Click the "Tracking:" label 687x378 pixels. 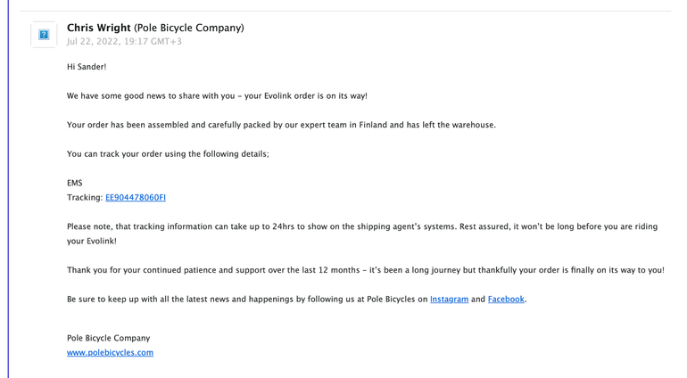click(x=85, y=198)
